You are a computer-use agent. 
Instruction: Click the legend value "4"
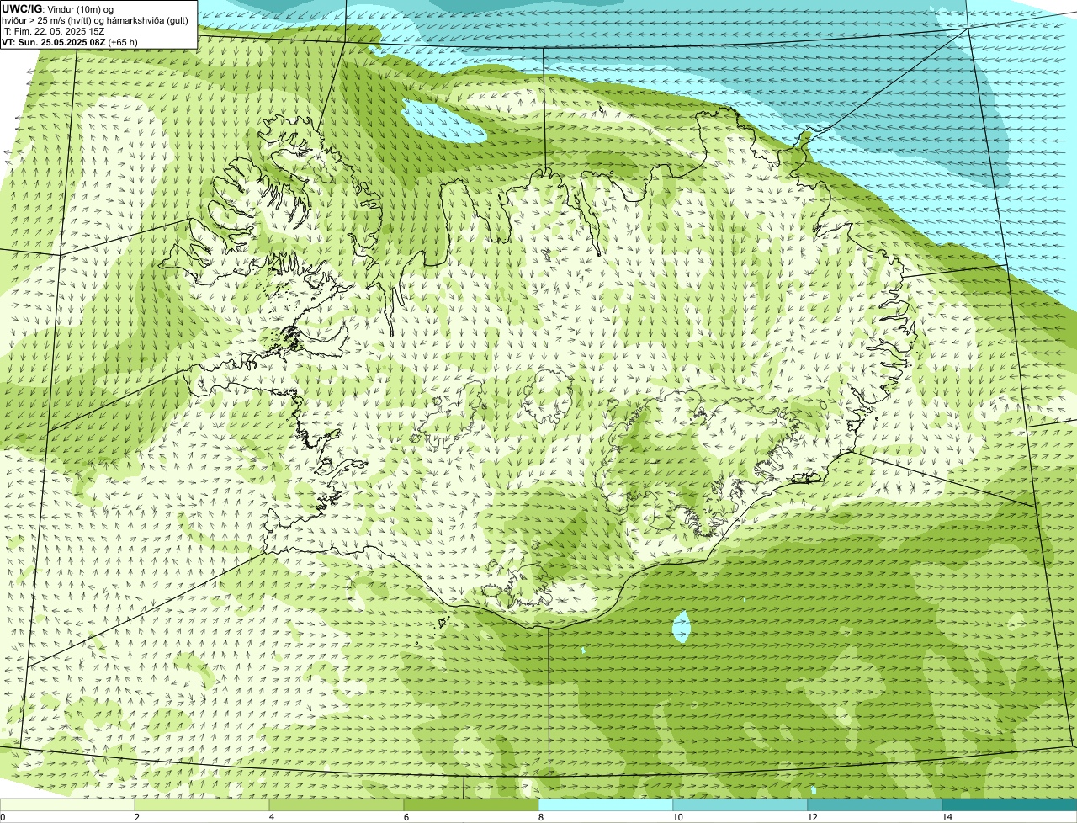pos(271,817)
